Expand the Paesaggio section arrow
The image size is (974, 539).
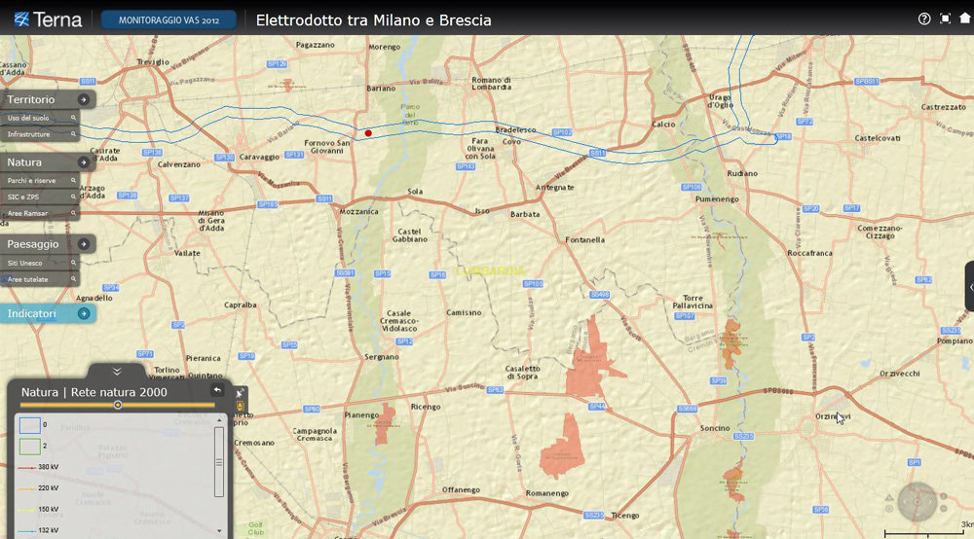tap(85, 244)
